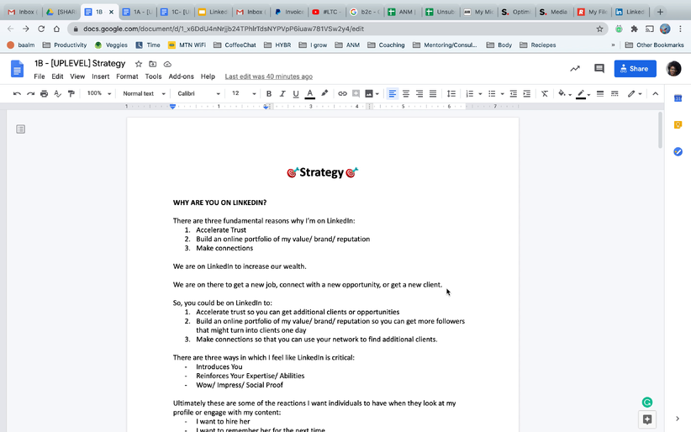Click the green Grammarly icon
This screenshot has height=432, width=691.
[647, 402]
